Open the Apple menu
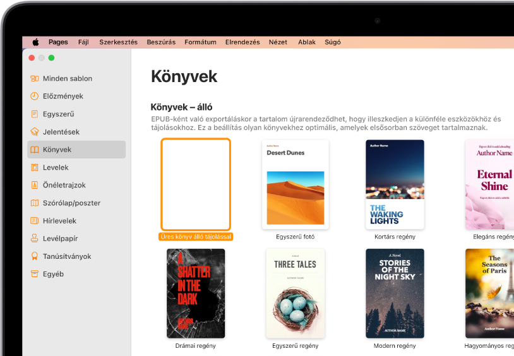This screenshot has width=514, height=356. click(35, 42)
